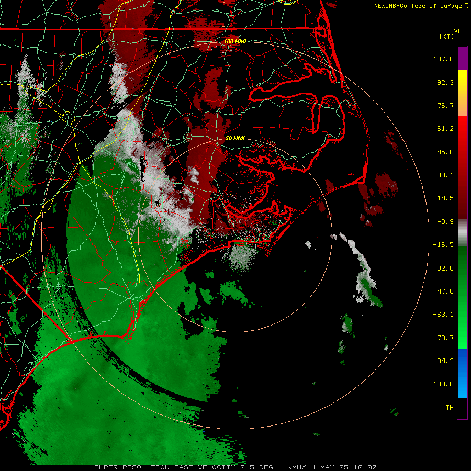Click the Super-Resolution Base Velocity caption text
Viewport: 471px width, 471px height.
pyautogui.click(x=235, y=467)
